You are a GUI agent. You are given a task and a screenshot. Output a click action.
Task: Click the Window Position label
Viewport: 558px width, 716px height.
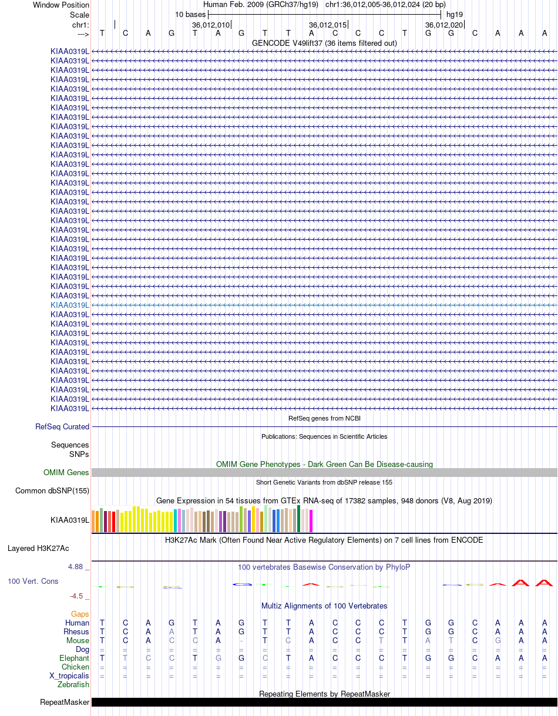tap(61, 5)
